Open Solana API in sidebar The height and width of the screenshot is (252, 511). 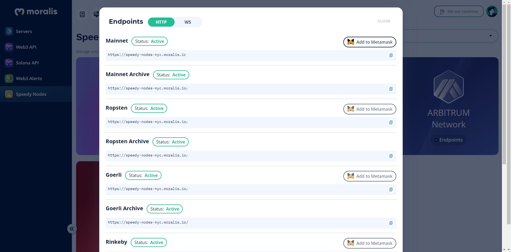(x=36, y=63)
